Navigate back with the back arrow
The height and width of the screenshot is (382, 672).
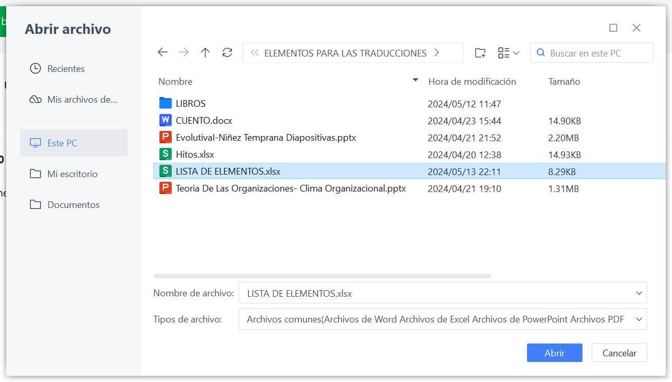click(x=162, y=52)
